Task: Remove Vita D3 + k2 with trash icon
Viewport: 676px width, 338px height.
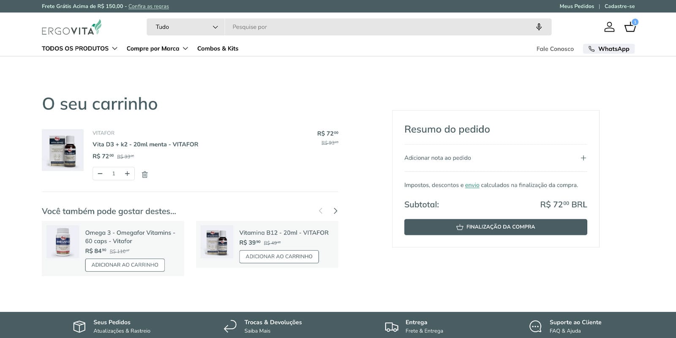Action: (144, 174)
